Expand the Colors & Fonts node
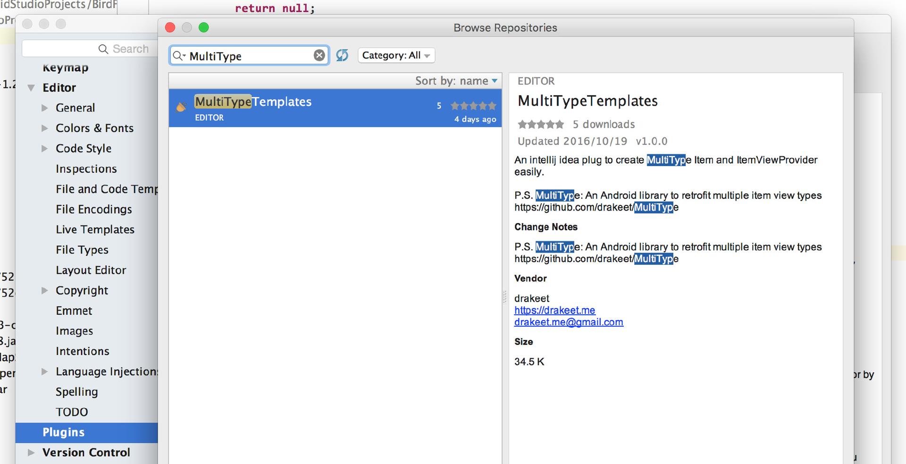This screenshot has height=464, width=906. tap(45, 128)
